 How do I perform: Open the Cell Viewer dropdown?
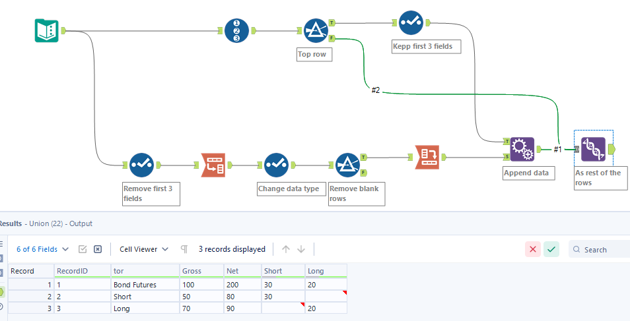point(144,249)
